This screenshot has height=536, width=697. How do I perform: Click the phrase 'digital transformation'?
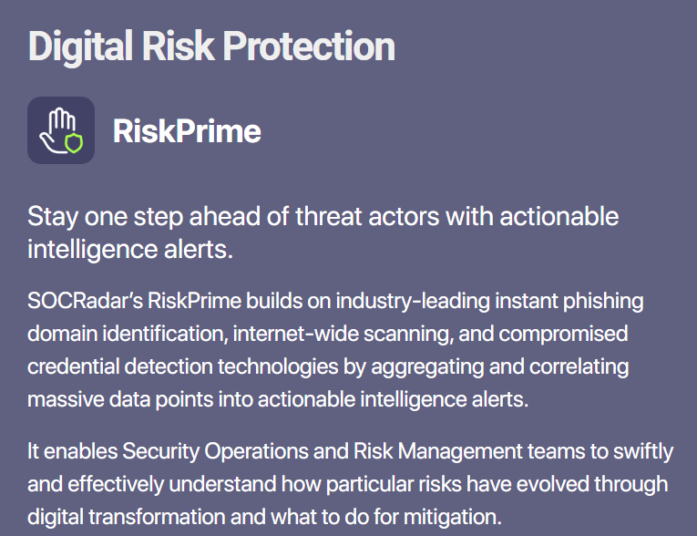[127, 517]
